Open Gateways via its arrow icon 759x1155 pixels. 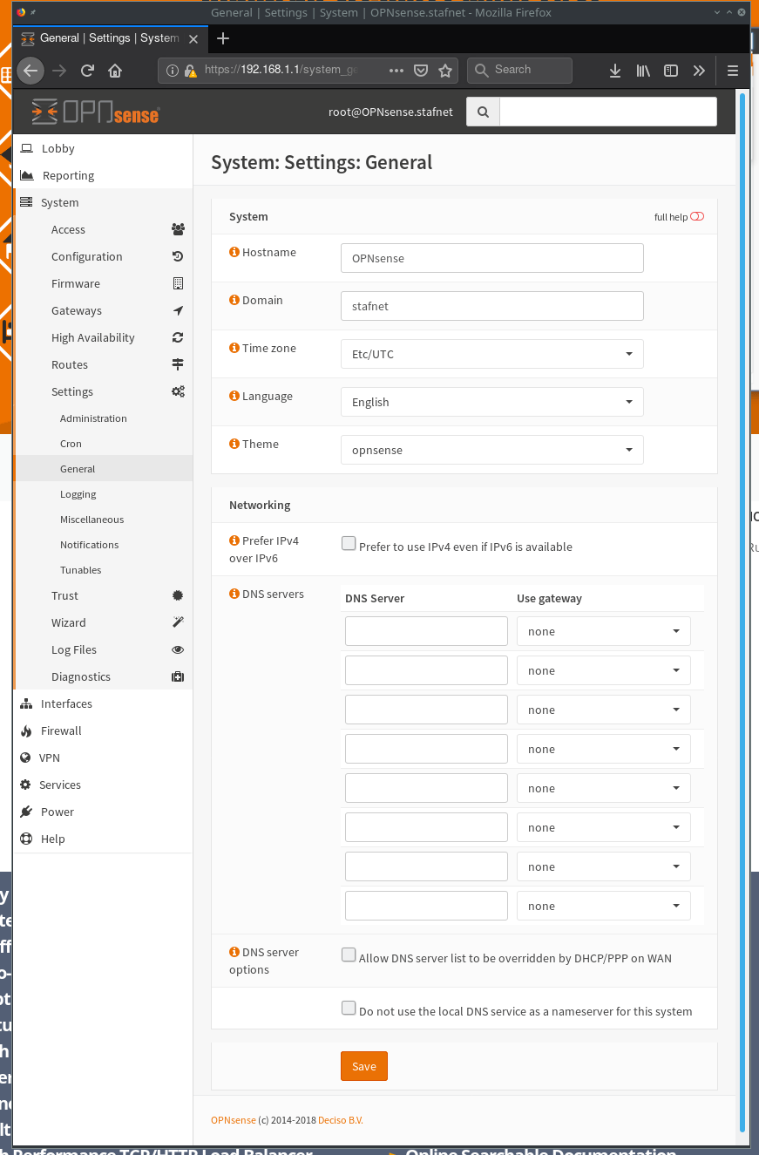178,310
